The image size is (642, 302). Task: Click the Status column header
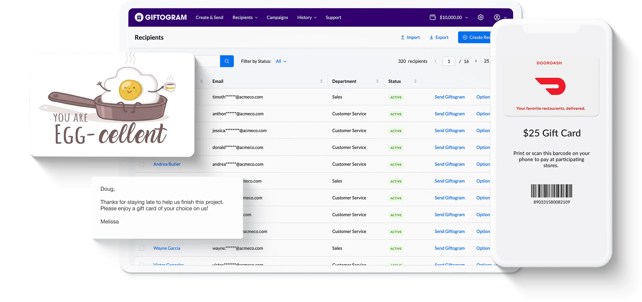[x=395, y=81]
